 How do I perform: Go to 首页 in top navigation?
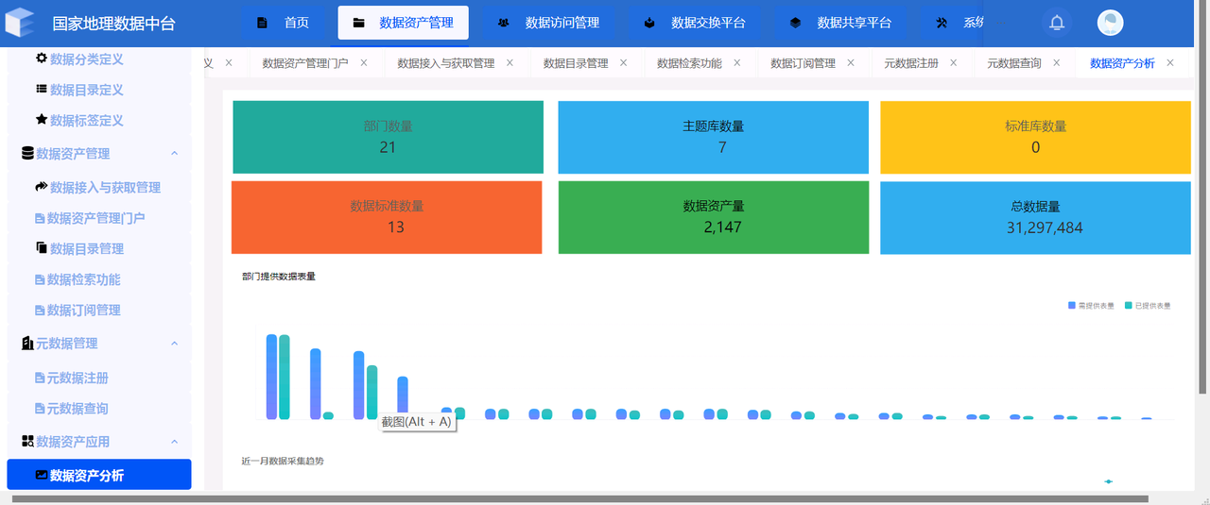283,24
